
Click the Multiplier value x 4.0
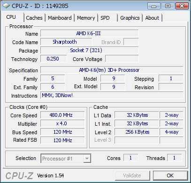point(62,124)
